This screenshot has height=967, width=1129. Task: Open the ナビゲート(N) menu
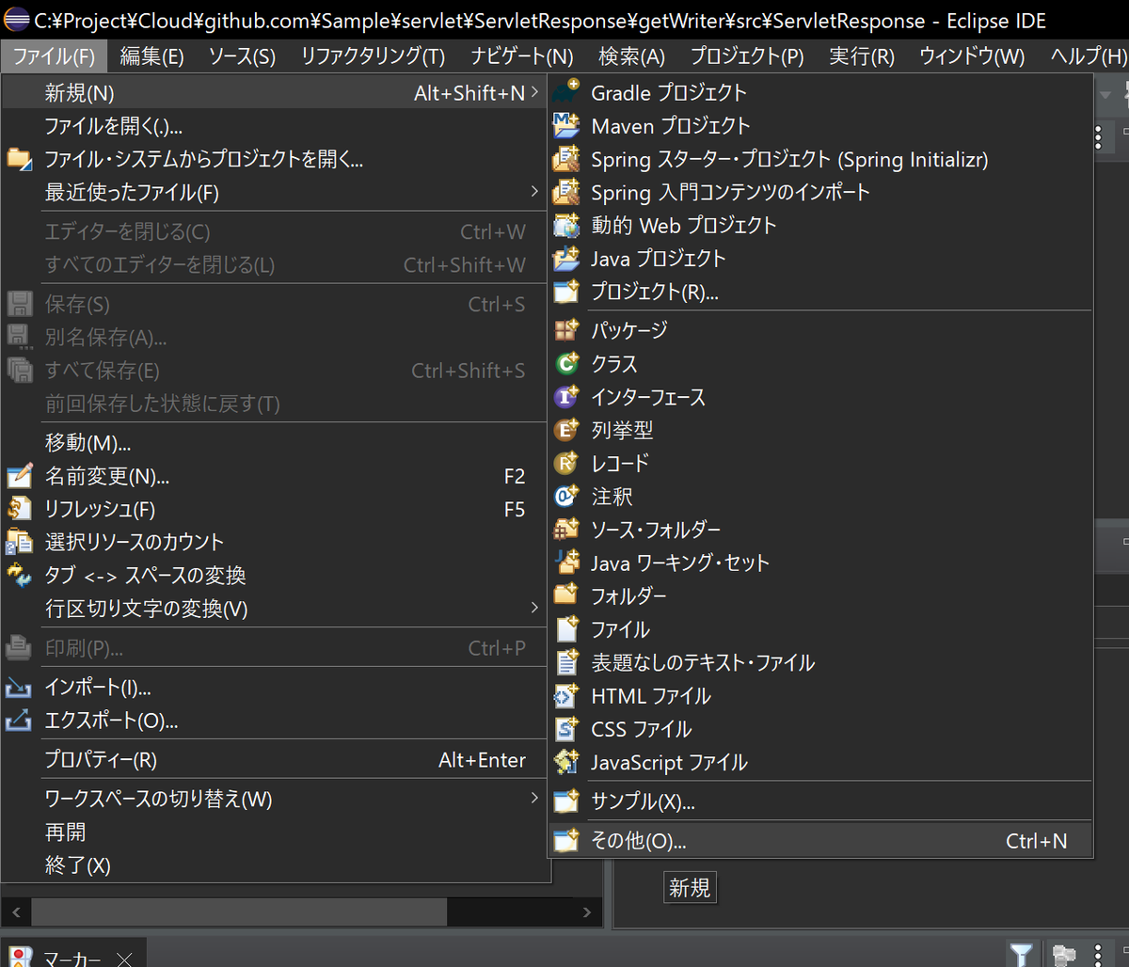coord(522,56)
